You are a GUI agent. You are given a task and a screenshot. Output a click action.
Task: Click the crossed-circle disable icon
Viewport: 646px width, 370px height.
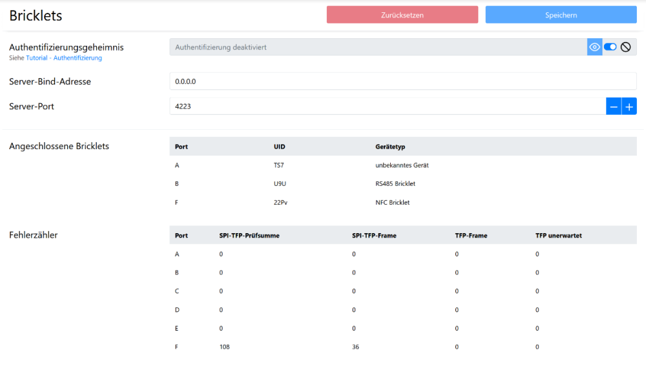(626, 47)
